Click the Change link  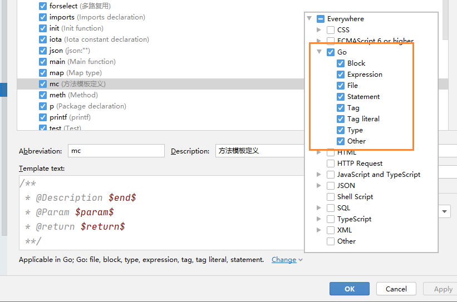click(284, 260)
